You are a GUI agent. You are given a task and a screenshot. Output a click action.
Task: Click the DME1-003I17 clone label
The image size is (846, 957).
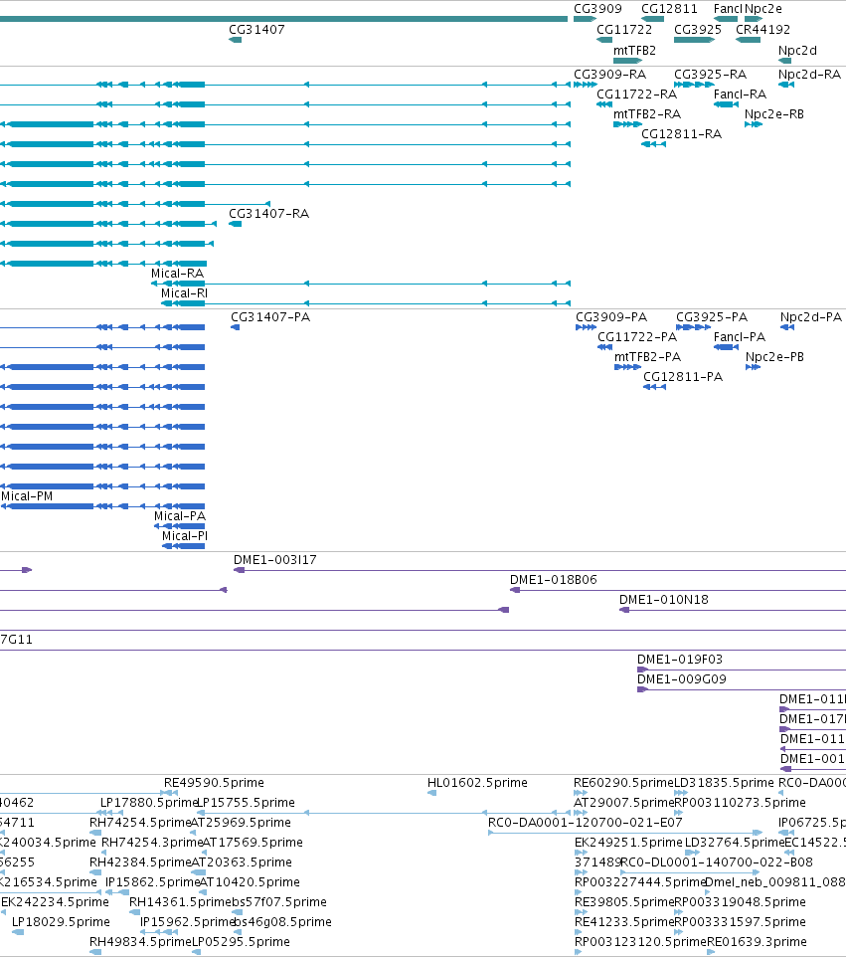[274, 560]
